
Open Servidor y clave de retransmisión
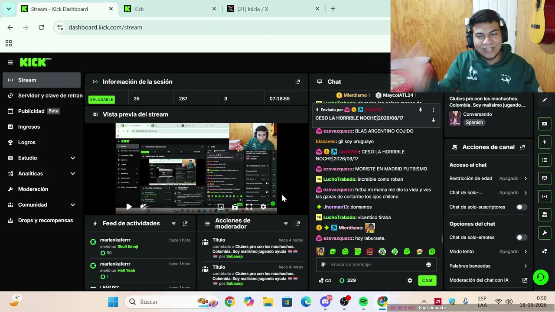pyautogui.click(x=42, y=96)
